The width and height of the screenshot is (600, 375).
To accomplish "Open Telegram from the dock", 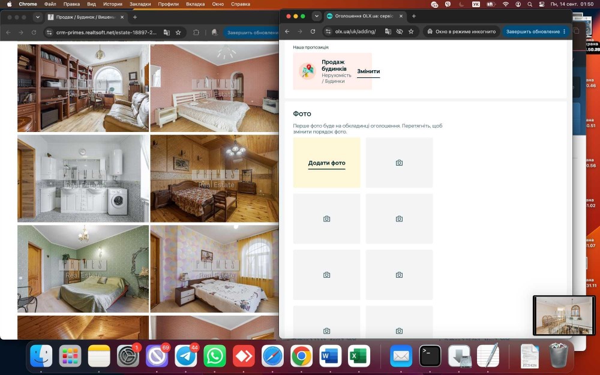I will pyautogui.click(x=186, y=356).
